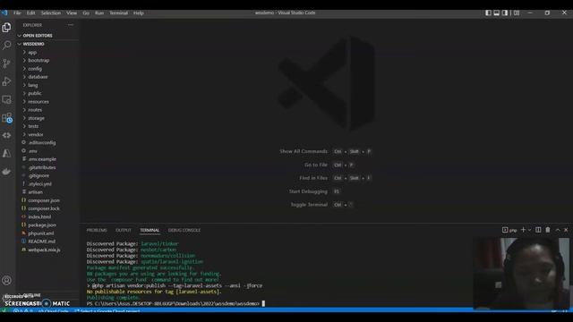Open Source Control view icon
The height and width of the screenshot is (322, 573).
click(x=6, y=64)
